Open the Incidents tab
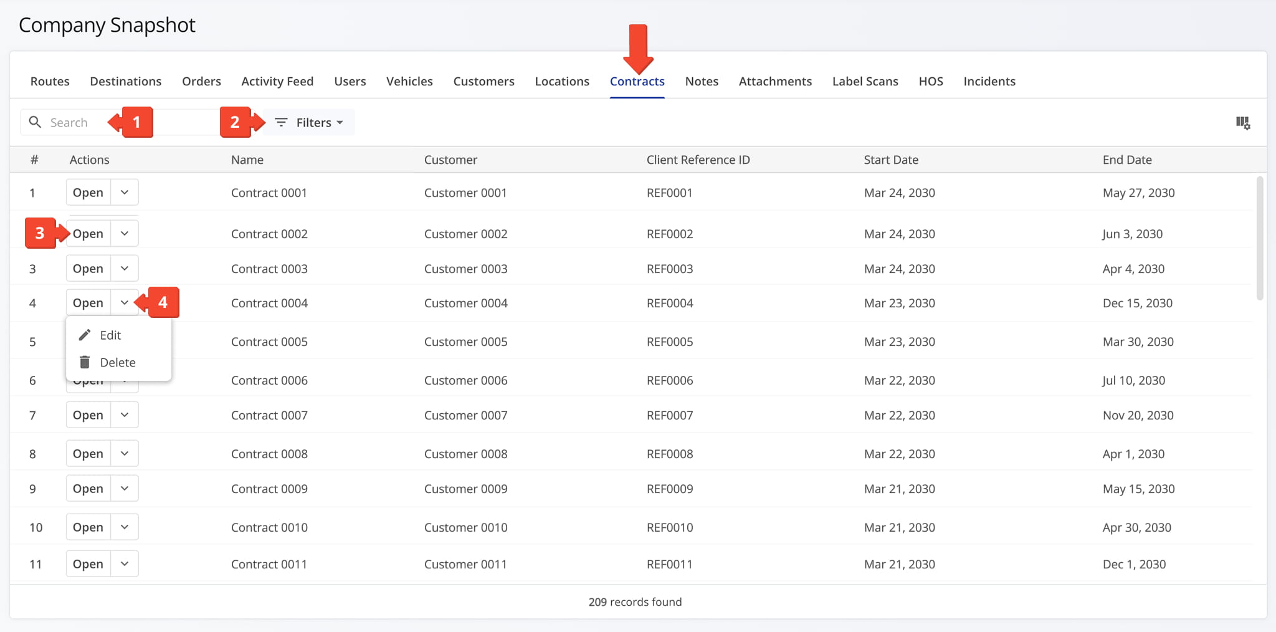This screenshot has width=1276, height=632. (989, 81)
